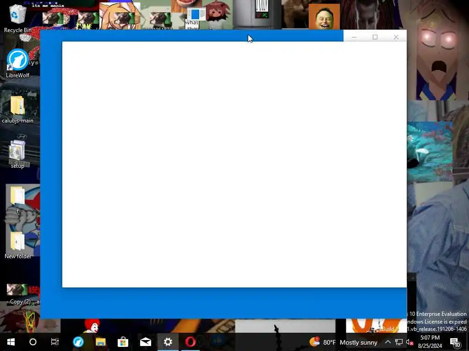Click the Settings gear taskbar icon

click(x=168, y=342)
